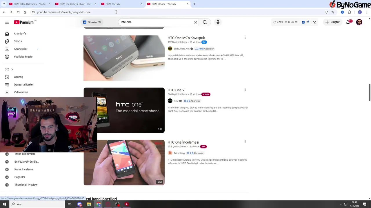This screenshot has height=208, width=371.
Task: Open HTC One İncelemesi video title
Action: (183, 142)
